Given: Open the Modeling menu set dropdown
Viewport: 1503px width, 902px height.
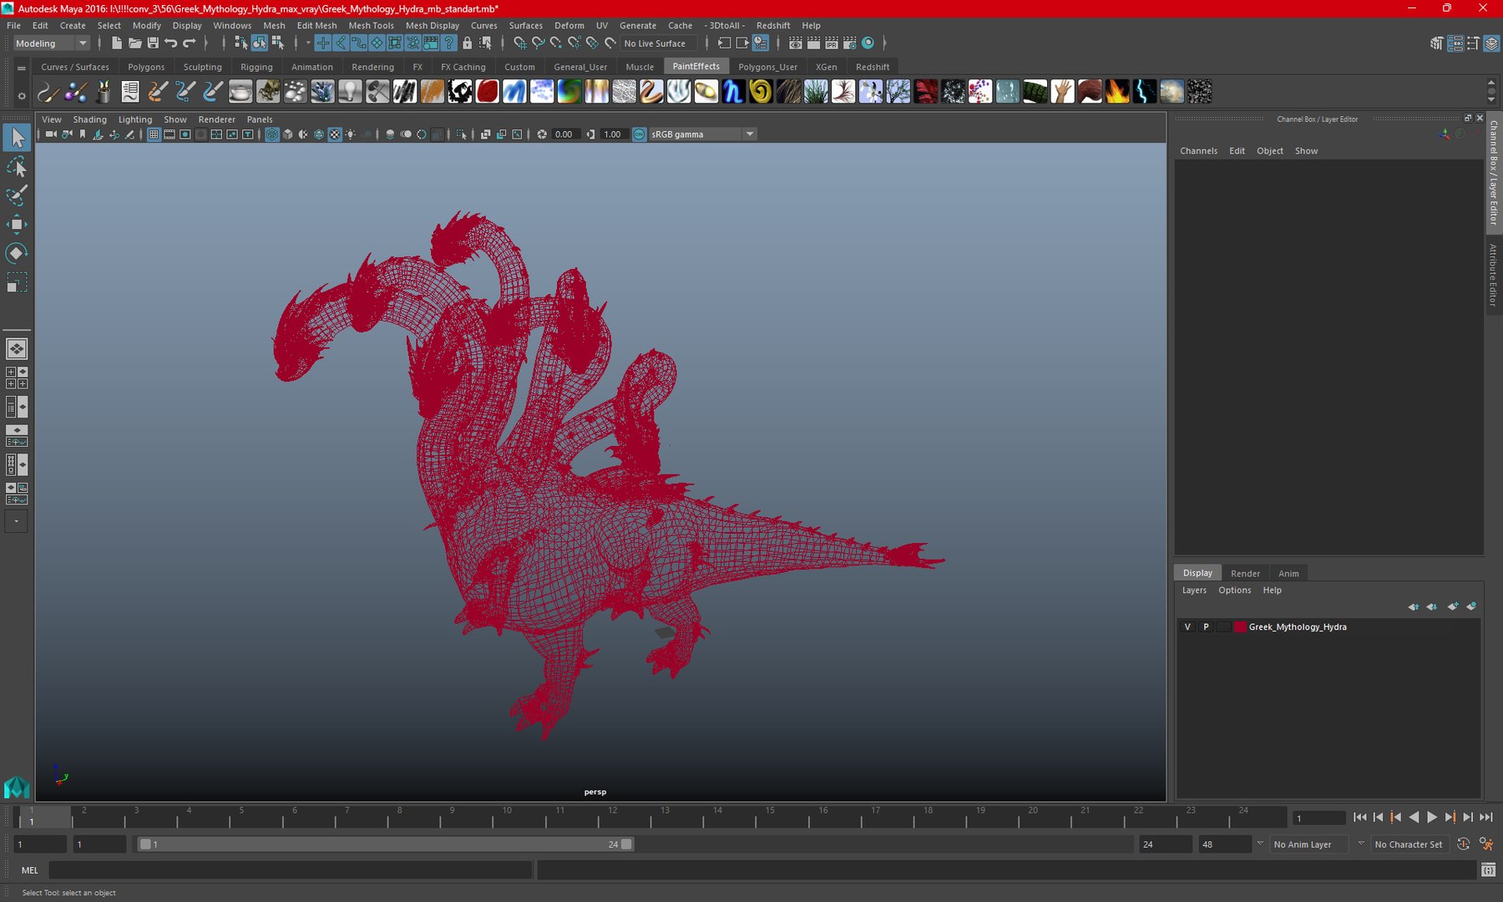Looking at the screenshot, I should coord(51,43).
